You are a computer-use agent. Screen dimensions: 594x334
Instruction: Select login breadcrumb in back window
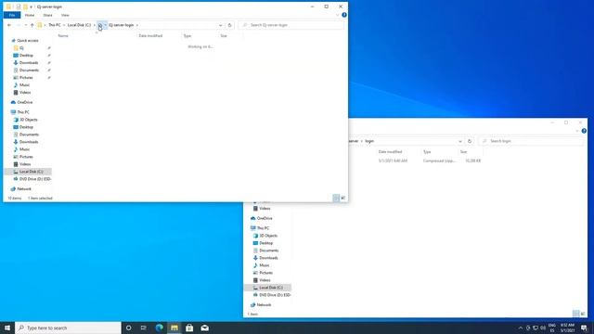369,141
